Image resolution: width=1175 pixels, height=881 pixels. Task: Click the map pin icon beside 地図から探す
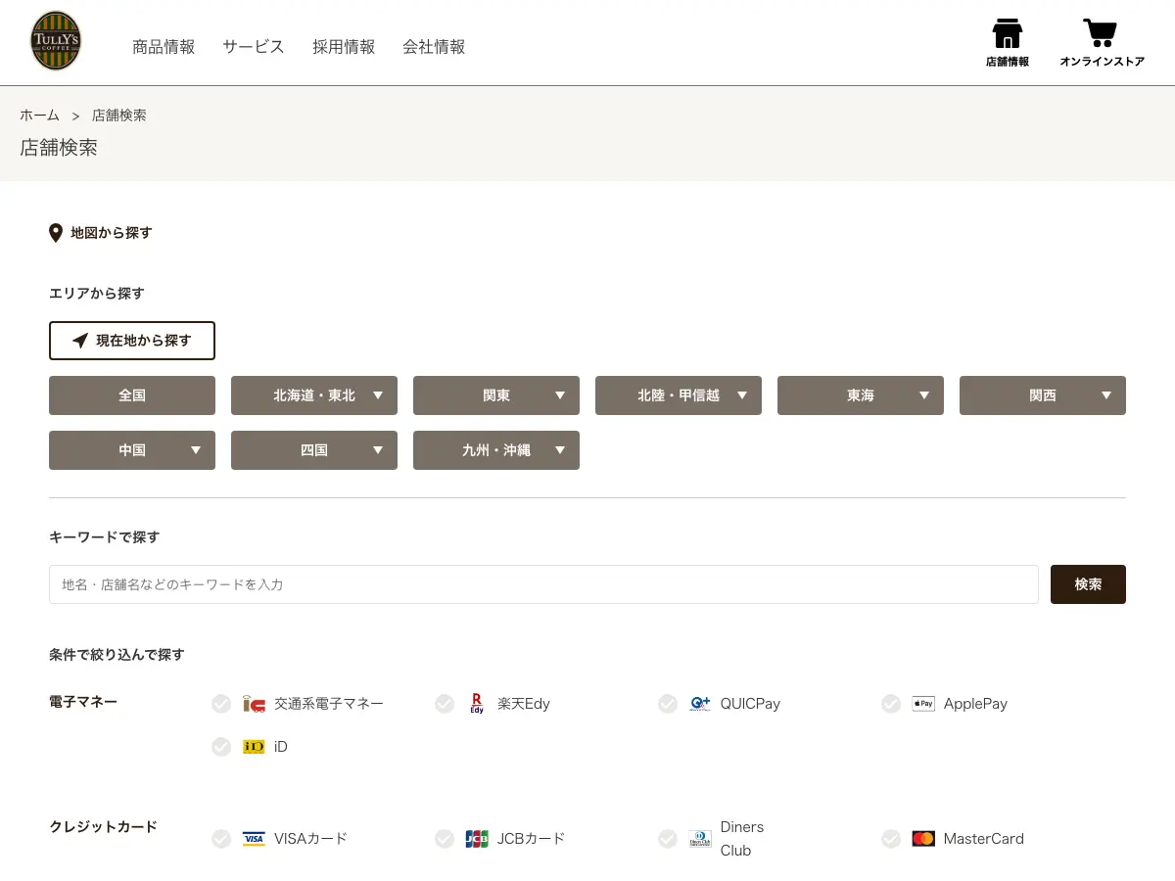56,233
